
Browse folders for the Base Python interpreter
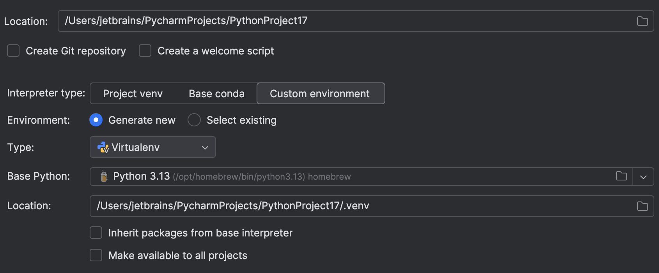(622, 176)
